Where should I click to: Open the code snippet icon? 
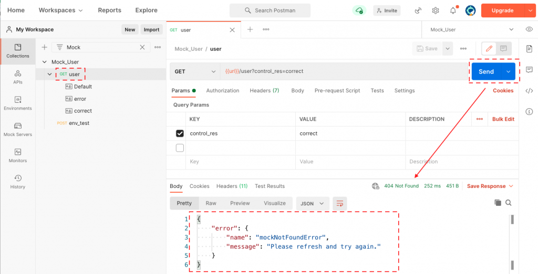(x=529, y=90)
